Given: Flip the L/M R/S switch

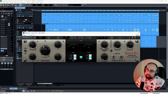Looking at the screenshot, I should pyautogui.click(x=25, y=51).
